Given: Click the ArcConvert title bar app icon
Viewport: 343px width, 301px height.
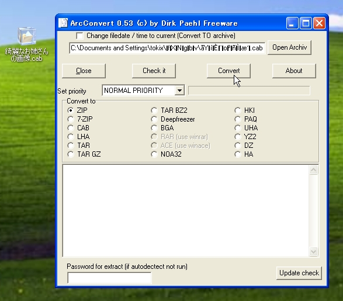Looking at the screenshot, I should (63, 23).
